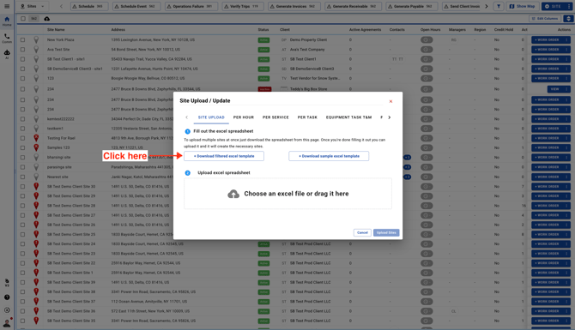This screenshot has width=575, height=330.
Task: Check the SB Test Demo Client Site 1 checkbox
Action: (22, 273)
